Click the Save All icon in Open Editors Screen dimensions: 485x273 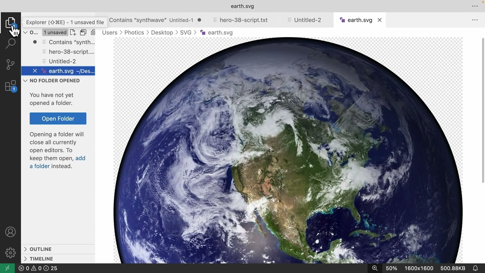tap(83, 33)
